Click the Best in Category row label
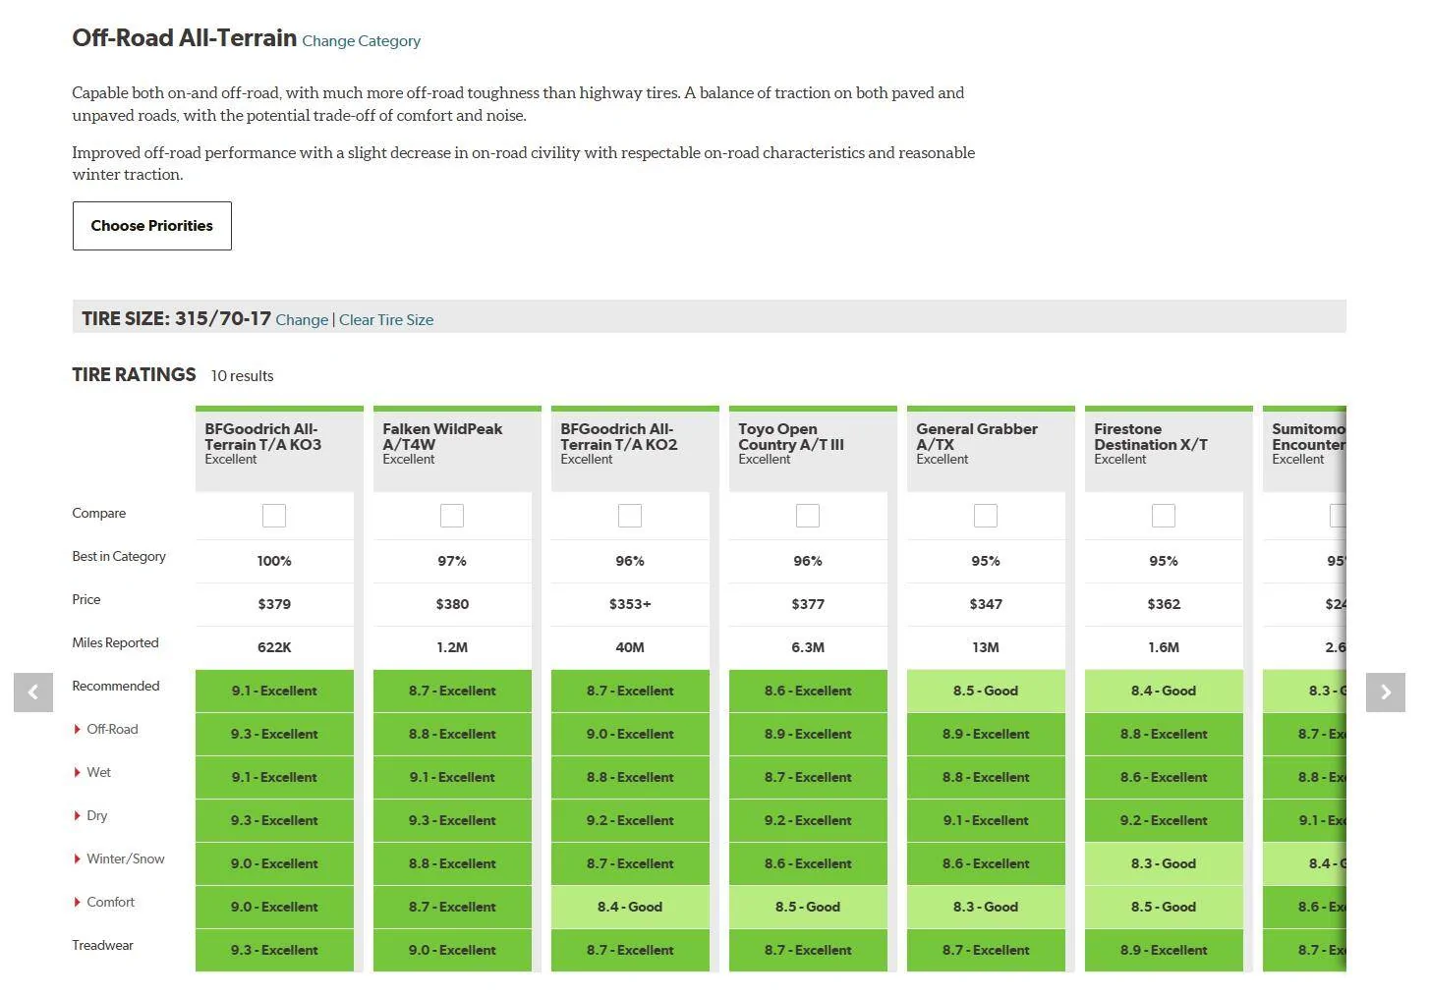The height and width of the screenshot is (997, 1429). 119,556
